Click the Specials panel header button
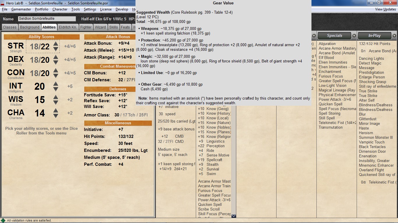Viewport: 398px width, 223px height. click(x=334, y=36)
